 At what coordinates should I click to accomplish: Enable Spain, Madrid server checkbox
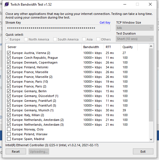click(9, 139)
